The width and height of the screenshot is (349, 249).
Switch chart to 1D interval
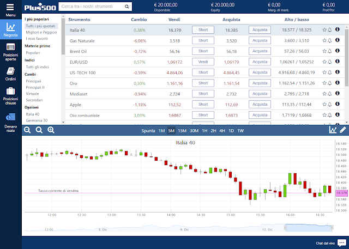[x=231, y=131]
